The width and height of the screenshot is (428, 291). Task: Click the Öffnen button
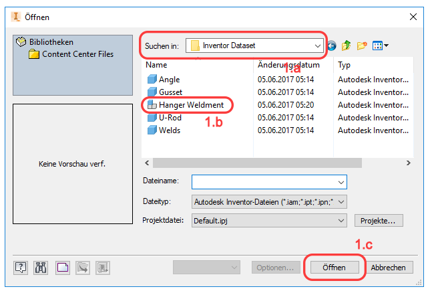[x=335, y=267]
